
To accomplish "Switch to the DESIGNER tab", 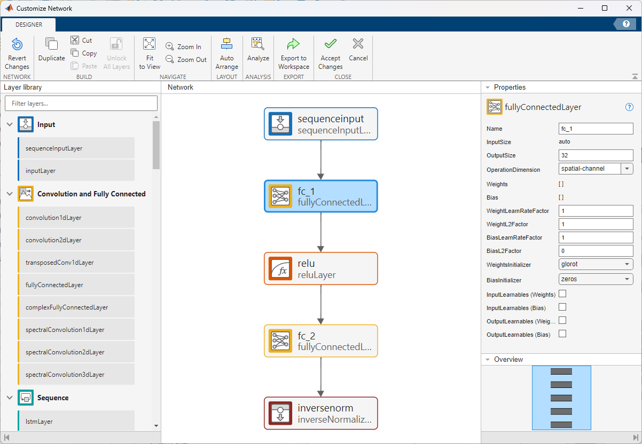I will pos(28,24).
